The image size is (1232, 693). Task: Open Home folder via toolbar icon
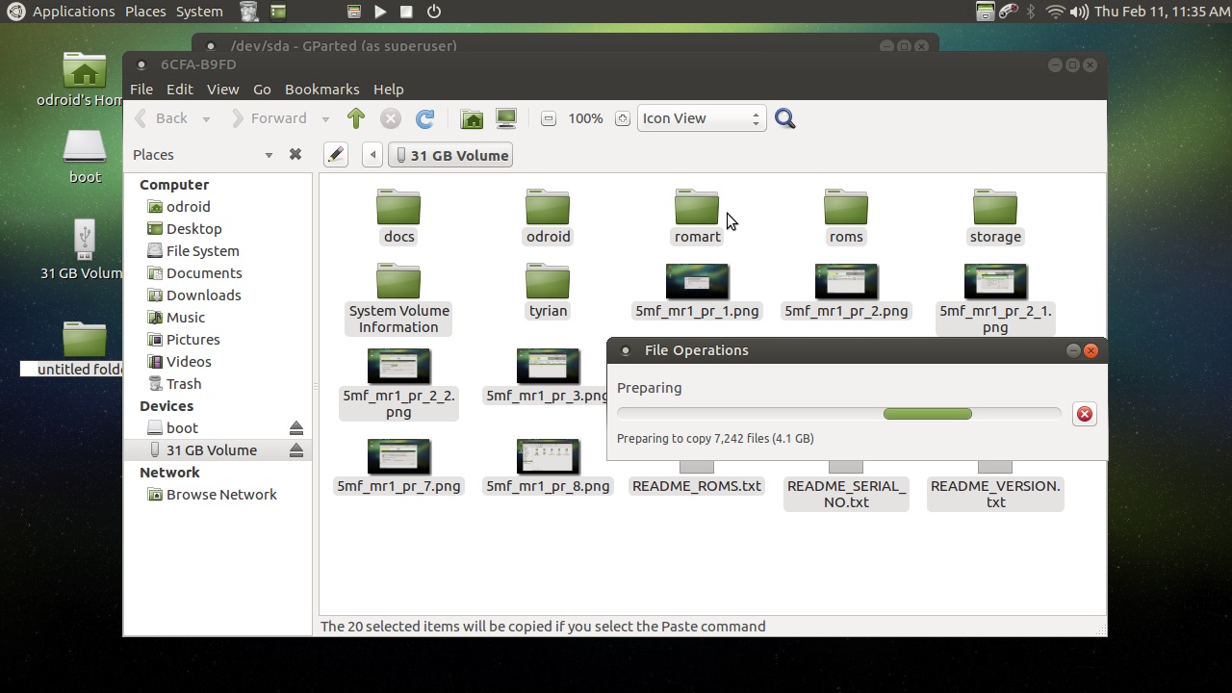point(472,118)
